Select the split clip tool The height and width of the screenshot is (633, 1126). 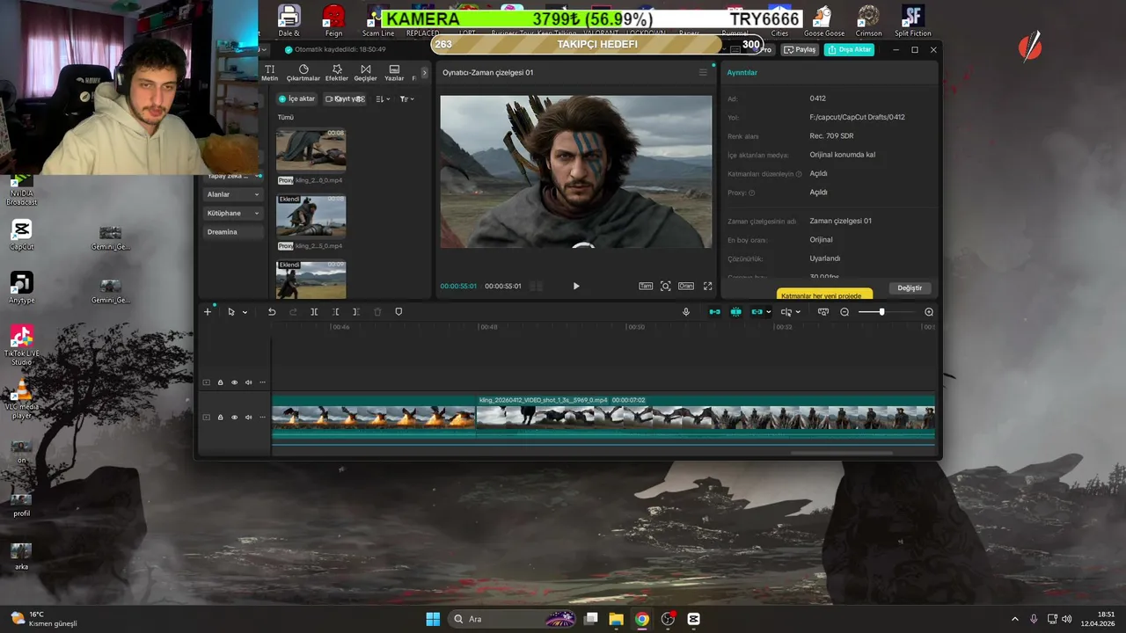314,312
